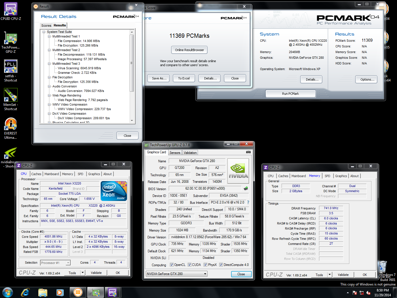Switch to GPU-Z taskbar button
Screen dimensions: 397x298
[x=96, y=292]
